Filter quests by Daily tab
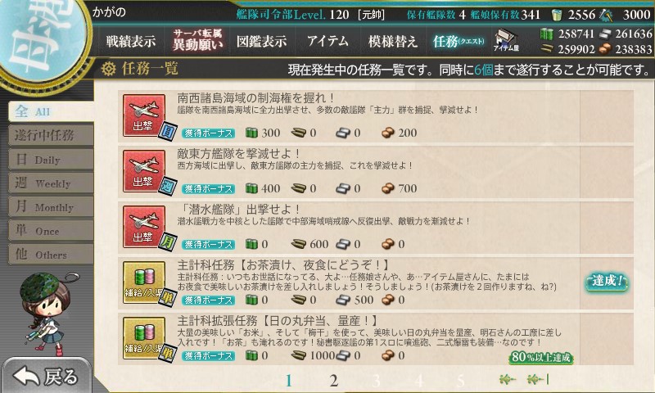The image size is (655, 393). (x=51, y=160)
